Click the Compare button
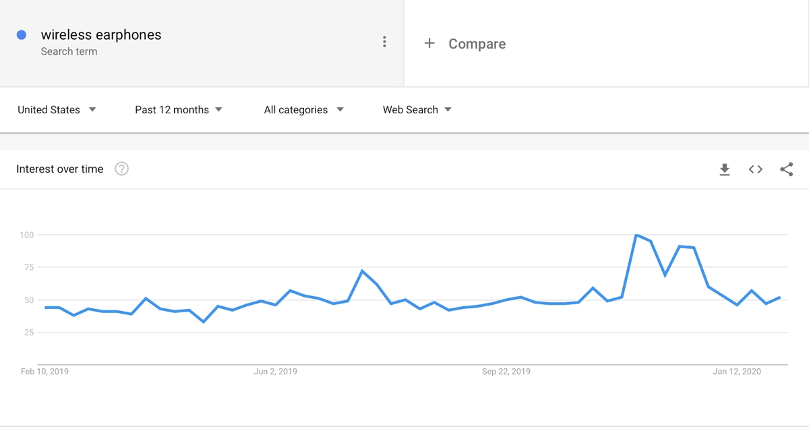 (x=465, y=43)
